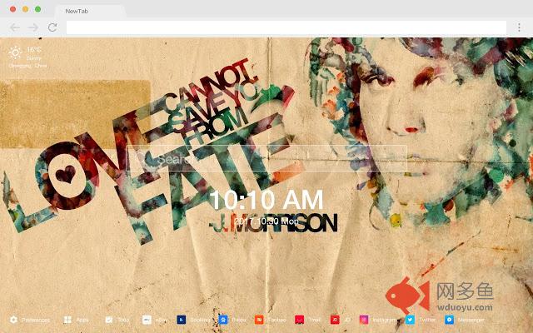Open the Tmall shortcut icon
Screen dimensions: 533x333
[x=299, y=320]
